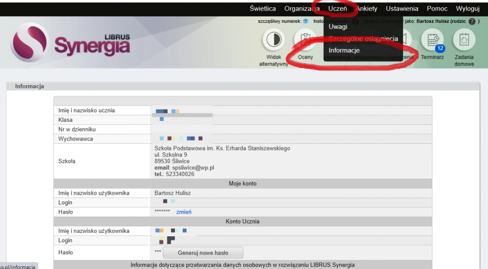Click the data-processing information header for LIBRUS Synergia
The width and height of the screenshot is (488, 269).
coord(243,265)
